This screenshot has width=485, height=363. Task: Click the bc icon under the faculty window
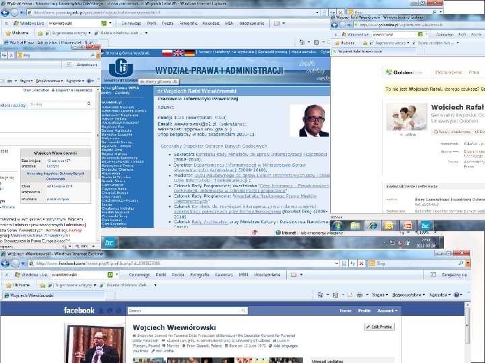pyautogui.click(x=109, y=243)
